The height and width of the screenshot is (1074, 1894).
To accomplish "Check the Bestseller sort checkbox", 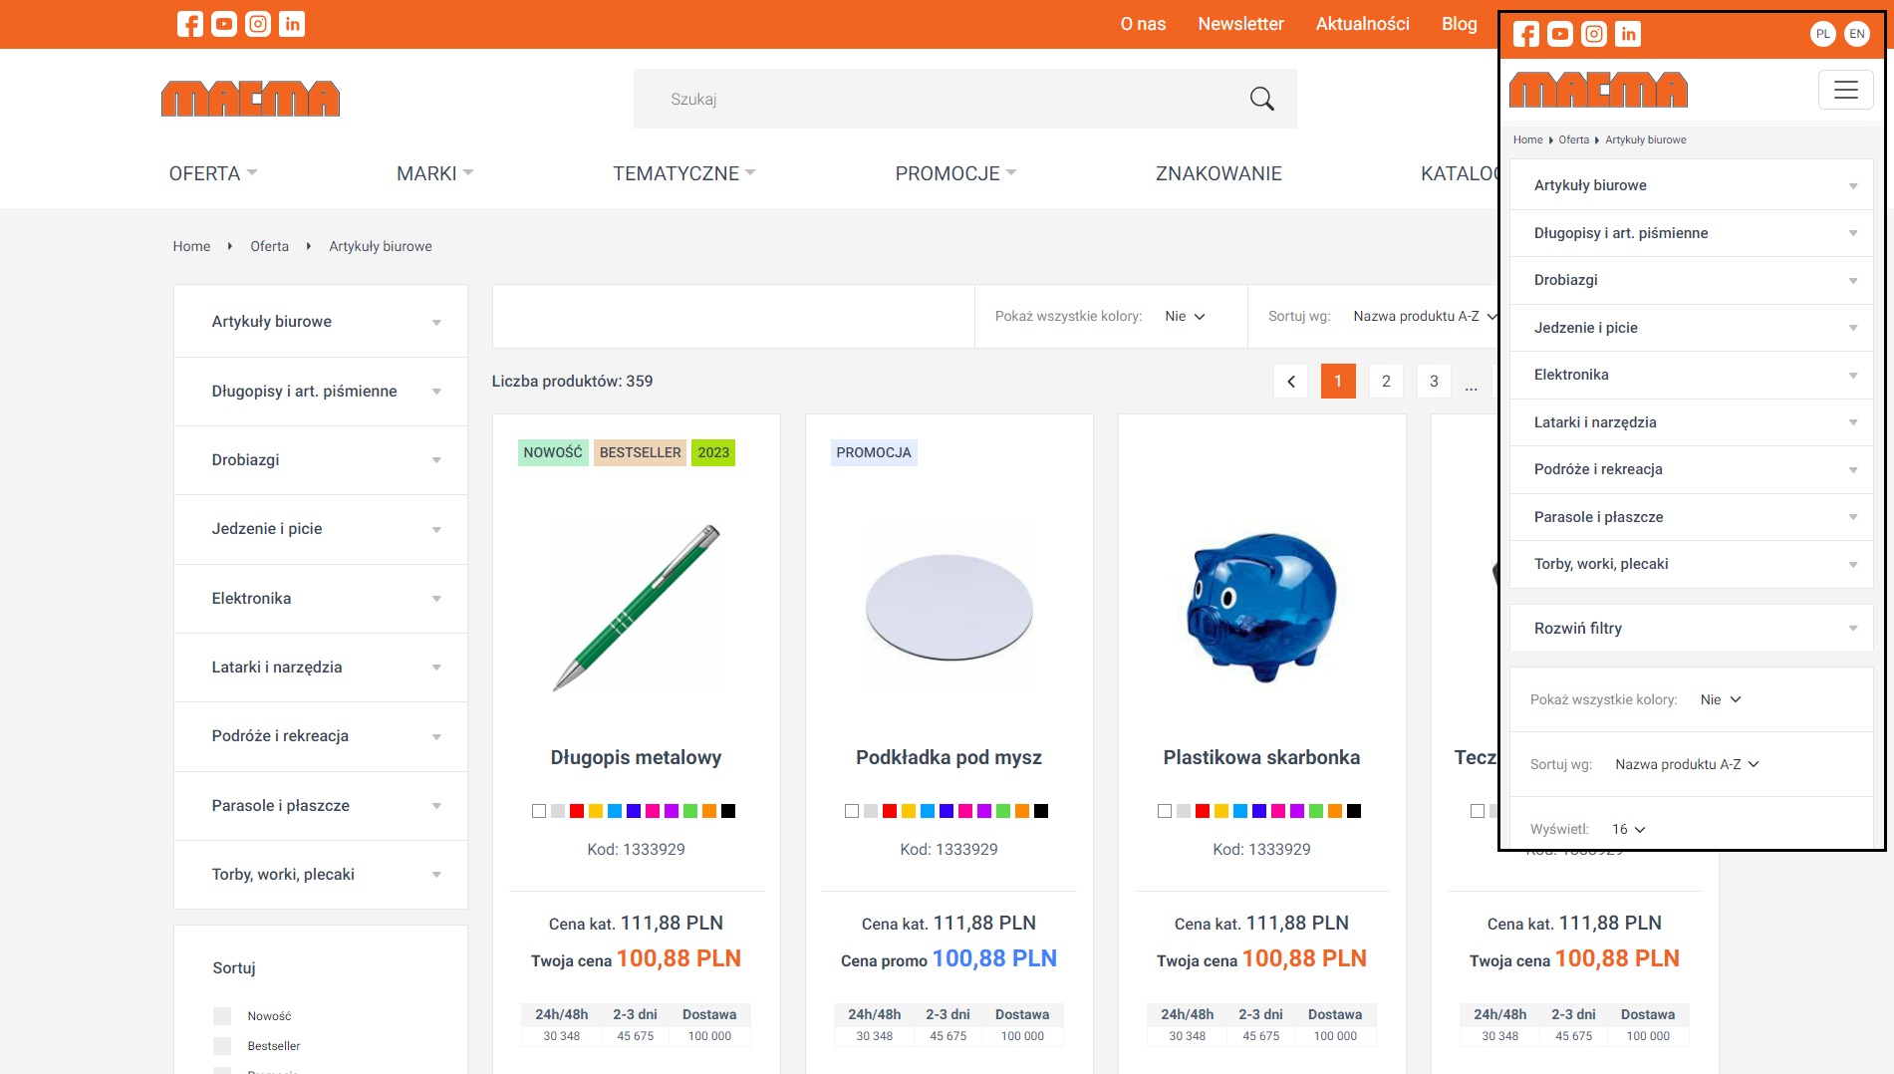I will tap(222, 1046).
